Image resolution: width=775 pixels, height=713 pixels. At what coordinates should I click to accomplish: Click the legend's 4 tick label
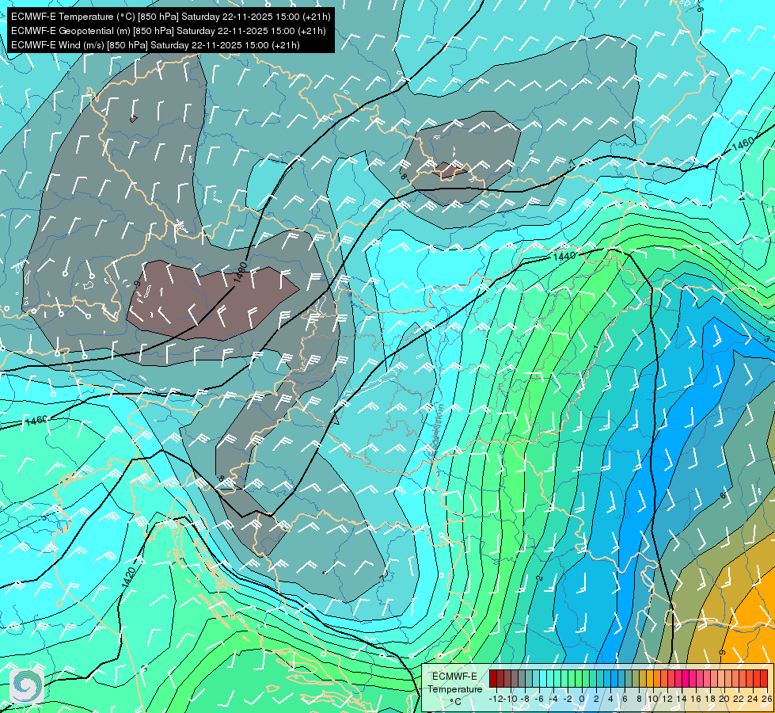[610, 699]
